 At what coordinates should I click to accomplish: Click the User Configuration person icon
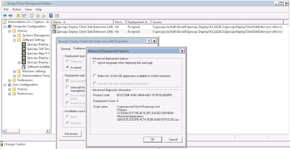pos(10,85)
